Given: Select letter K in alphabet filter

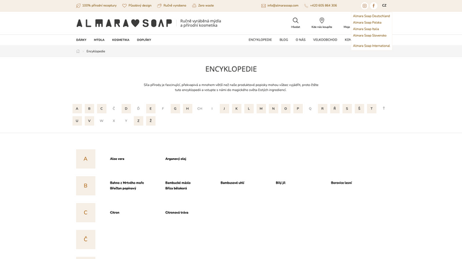Looking at the screenshot, I should coord(237,108).
